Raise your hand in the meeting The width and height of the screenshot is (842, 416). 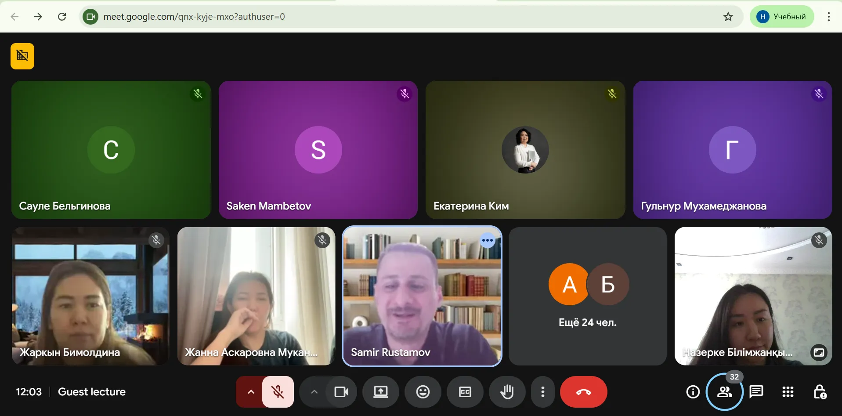click(507, 392)
